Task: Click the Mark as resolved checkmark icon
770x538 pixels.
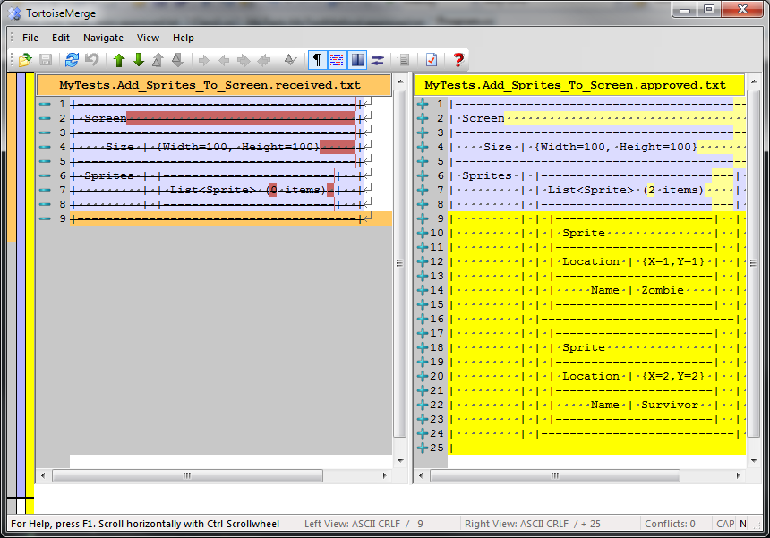Action: (x=290, y=60)
